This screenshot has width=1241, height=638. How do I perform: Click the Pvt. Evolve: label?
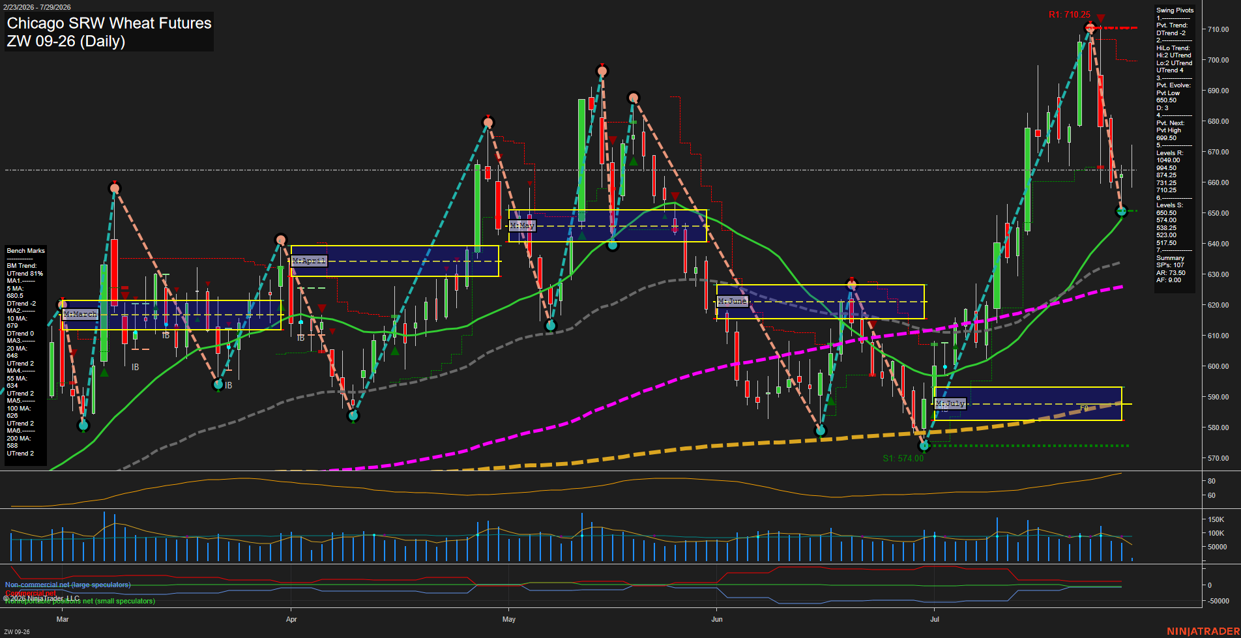[x=1173, y=85]
